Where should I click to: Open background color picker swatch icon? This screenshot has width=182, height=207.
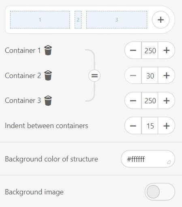click(x=169, y=162)
